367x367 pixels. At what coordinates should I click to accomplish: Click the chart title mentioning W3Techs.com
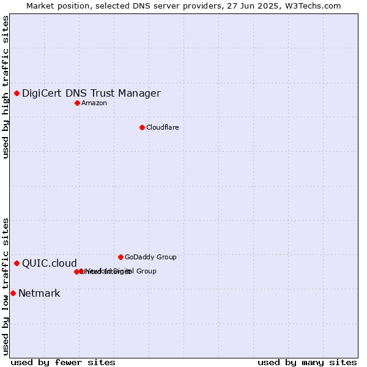(x=183, y=6)
